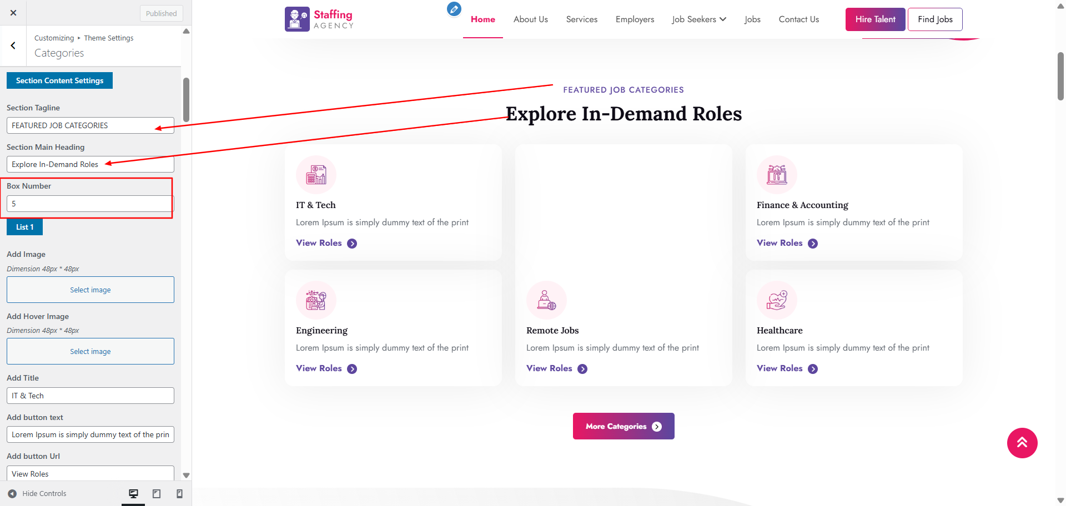Select the About Us menu item

tap(530, 19)
